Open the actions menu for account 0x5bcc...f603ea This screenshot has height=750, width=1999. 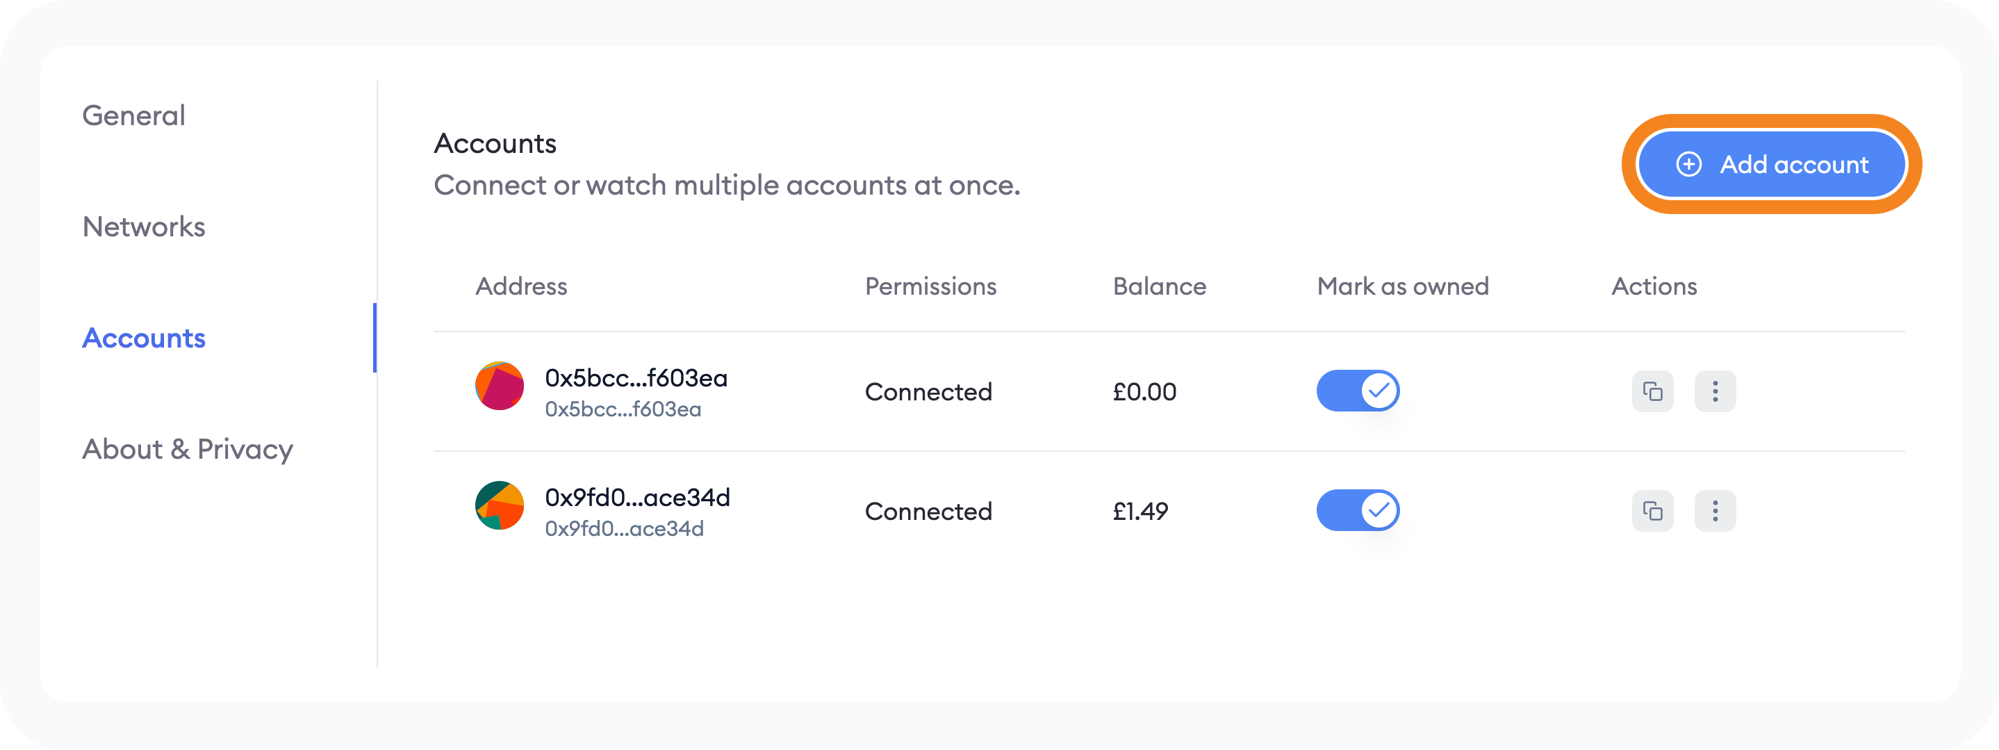click(x=1716, y=391)
